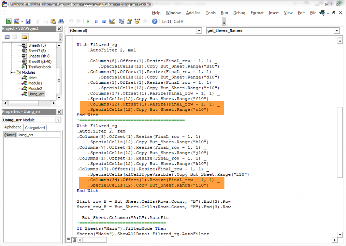Screen dimensions: 346x246
Task: Click the Paste clipboard icon
Action: coord(53,21)
